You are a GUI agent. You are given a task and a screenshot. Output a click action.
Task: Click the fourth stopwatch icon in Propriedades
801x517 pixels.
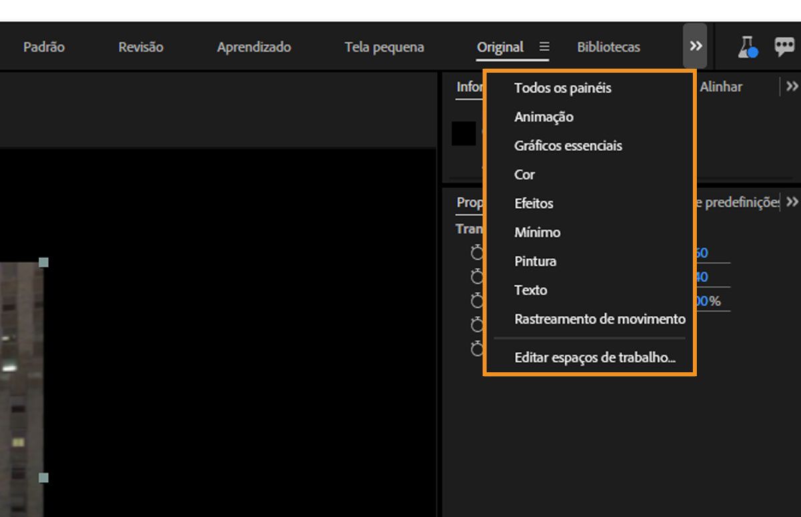point(476,324)
